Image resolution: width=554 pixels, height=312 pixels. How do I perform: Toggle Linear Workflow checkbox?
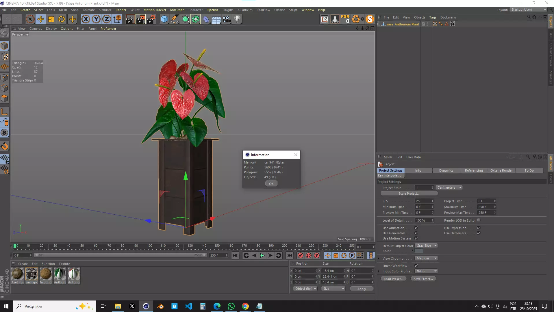click(416, 266)
